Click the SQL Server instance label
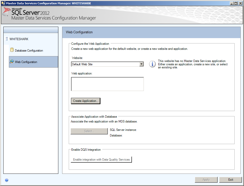The height and width of the screenshot is (186, 244). 123,130
